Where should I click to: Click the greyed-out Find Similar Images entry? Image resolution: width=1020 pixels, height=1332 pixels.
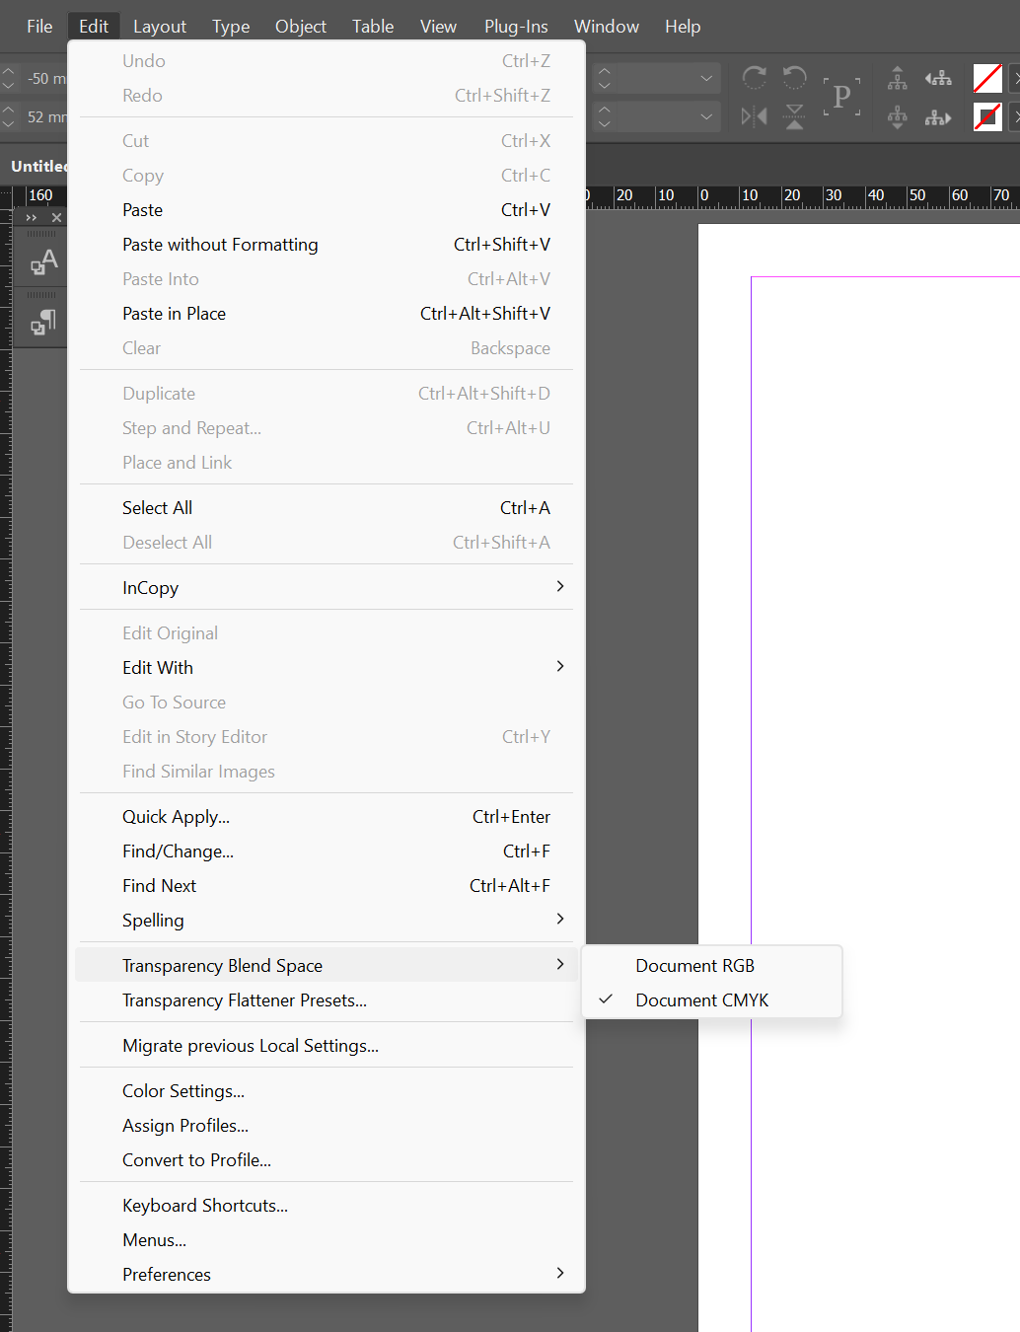326,772
